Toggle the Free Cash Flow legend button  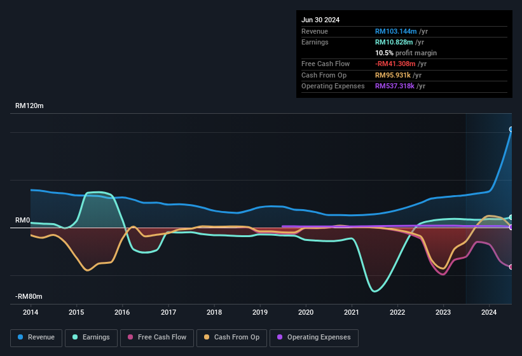(x=157, y=338)
